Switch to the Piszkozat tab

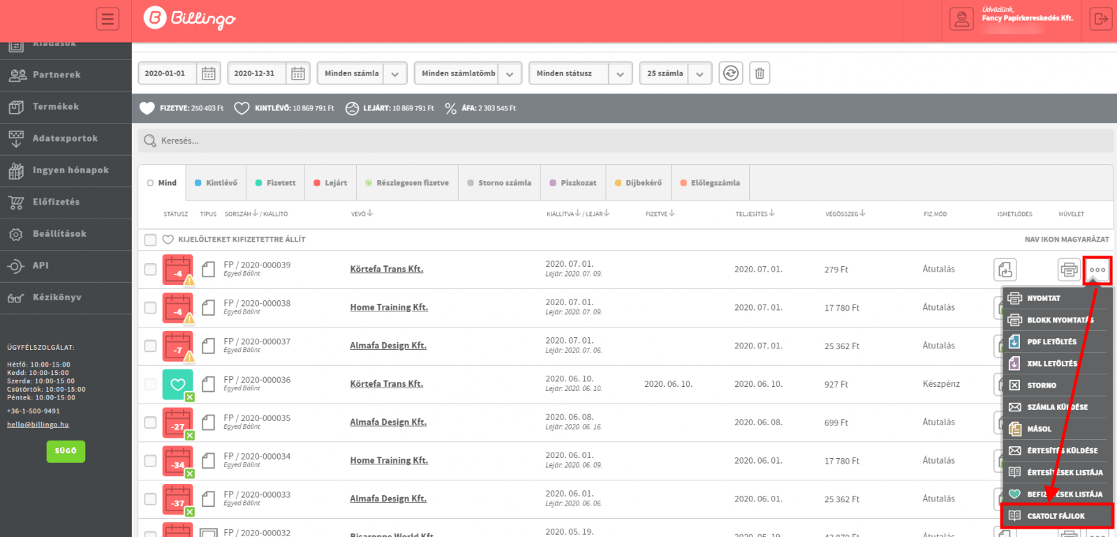point(573,183)
